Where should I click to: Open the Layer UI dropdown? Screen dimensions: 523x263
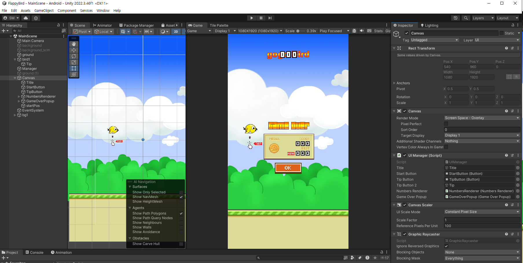point(497,40)
